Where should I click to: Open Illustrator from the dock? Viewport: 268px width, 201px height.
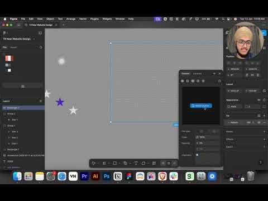pyautogui.click(x=95, y=176)
